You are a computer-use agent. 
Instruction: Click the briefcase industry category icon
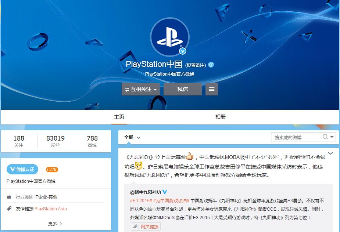pos(9,197)
